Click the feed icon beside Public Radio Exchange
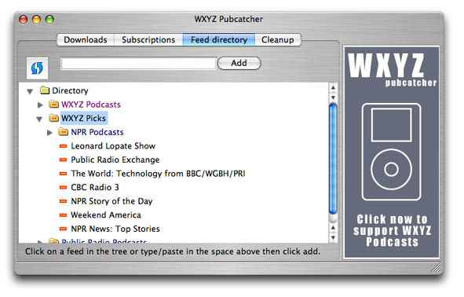The height and width of the screenshot is (297, 464). (x=63, y=159)
